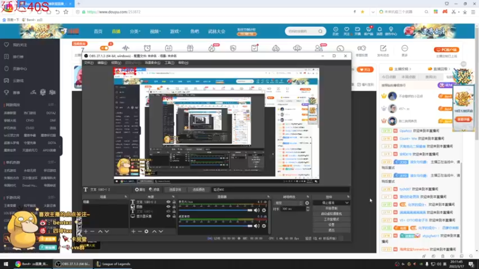
Task: Open the scene transition type dropdown in OBS
Action: click(289, 203)
